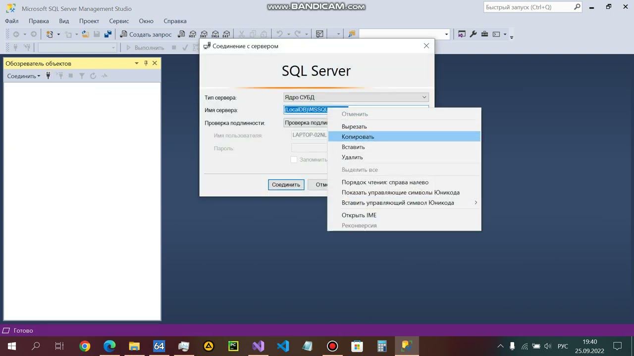This screenshot has height=356, width=634.
Task: Click the Solution Explorer icon in the toolbar
Action: 462,34
